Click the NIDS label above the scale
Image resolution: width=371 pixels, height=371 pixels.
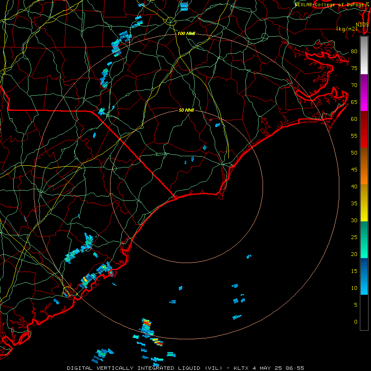click(x=362, y=25)
